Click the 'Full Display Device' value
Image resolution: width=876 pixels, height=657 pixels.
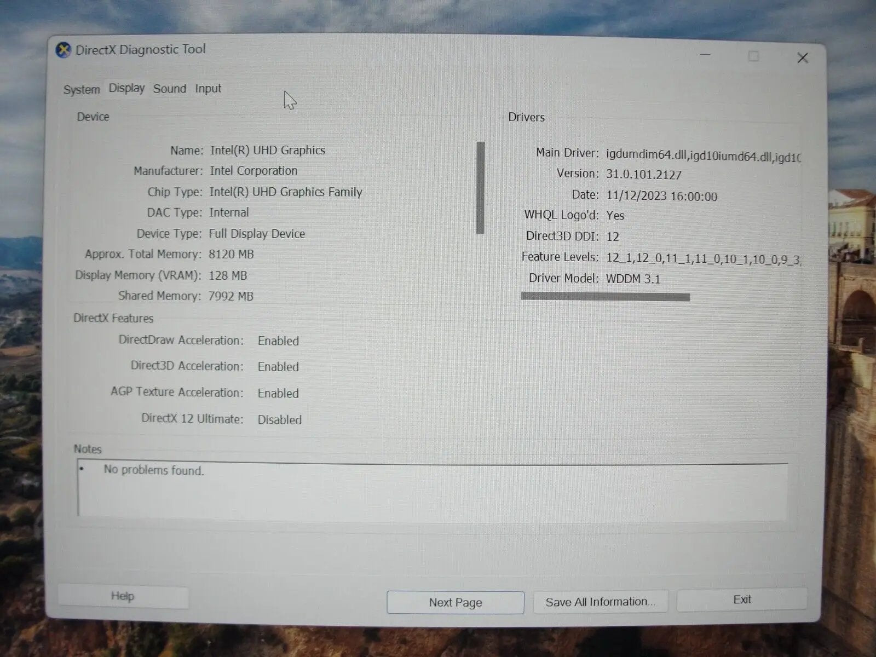[257, 234]
